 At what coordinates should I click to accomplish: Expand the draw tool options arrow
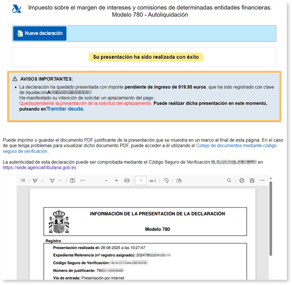coord(60,180)
